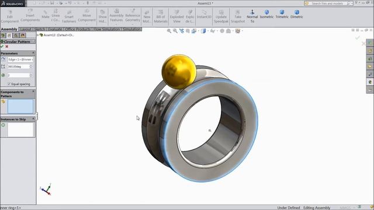Open the FeatureManager design tree tab
374x210 pixels.
3,36
